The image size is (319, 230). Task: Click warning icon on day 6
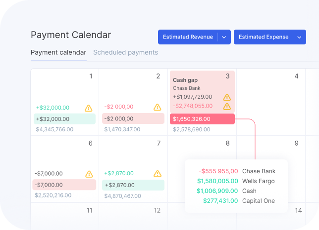(89, 174)
